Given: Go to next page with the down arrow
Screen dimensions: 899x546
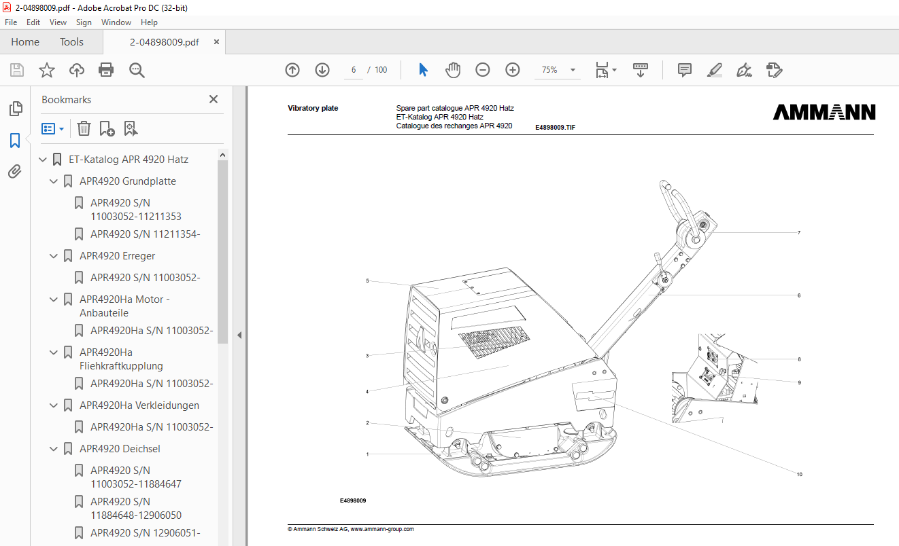Looking at the screenshot, I should 322,70.
